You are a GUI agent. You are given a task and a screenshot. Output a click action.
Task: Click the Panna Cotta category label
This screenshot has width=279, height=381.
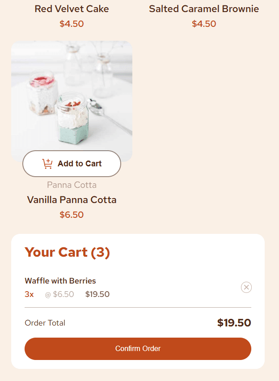[72, 185]
